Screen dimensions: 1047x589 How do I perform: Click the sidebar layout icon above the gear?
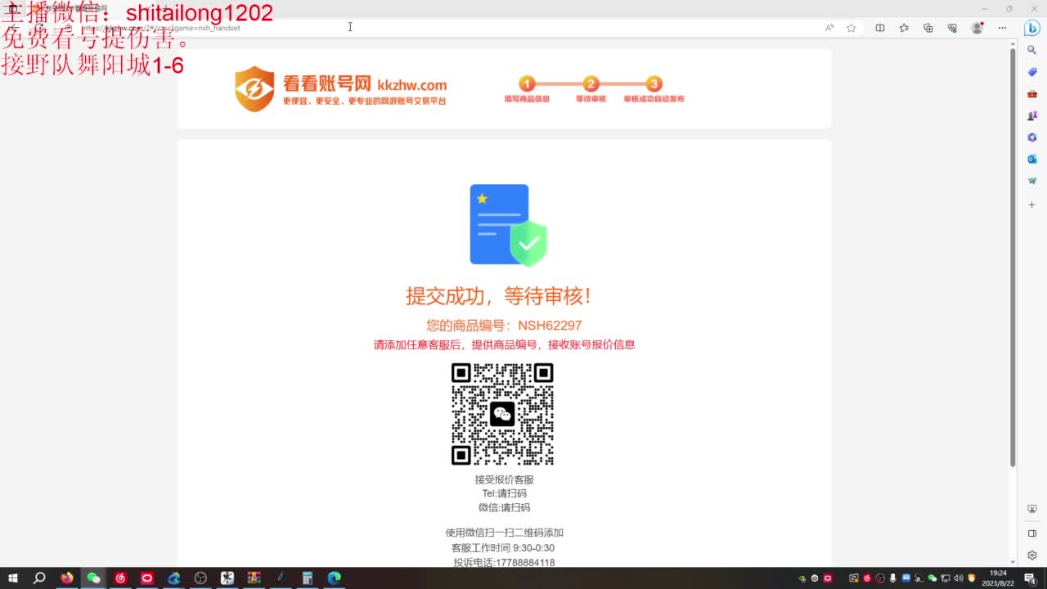(x=1032, y=533)
